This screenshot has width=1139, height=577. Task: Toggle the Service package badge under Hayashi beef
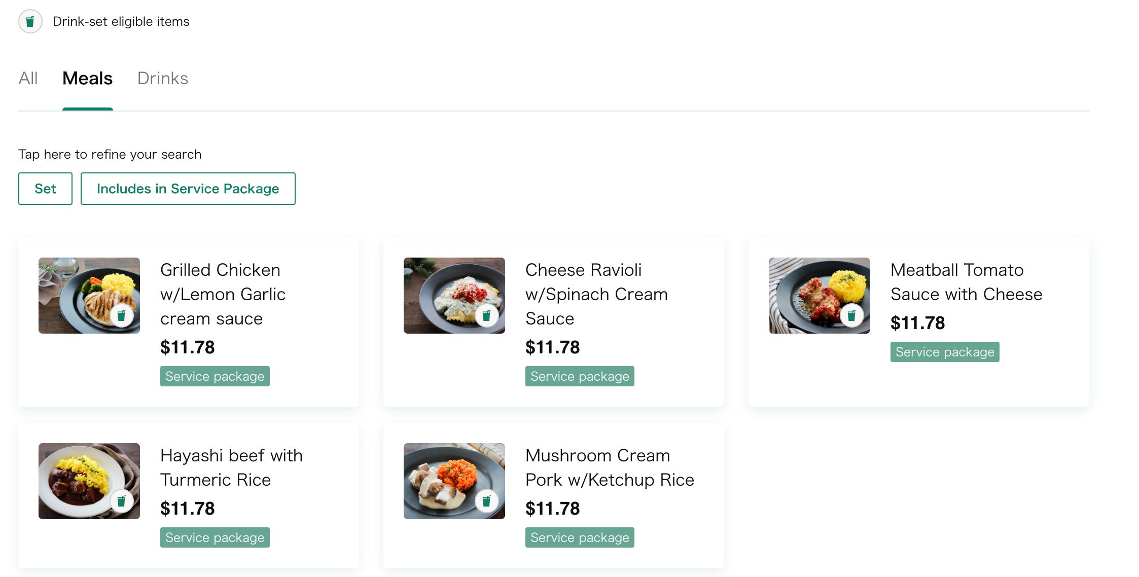tap(215, 537)
